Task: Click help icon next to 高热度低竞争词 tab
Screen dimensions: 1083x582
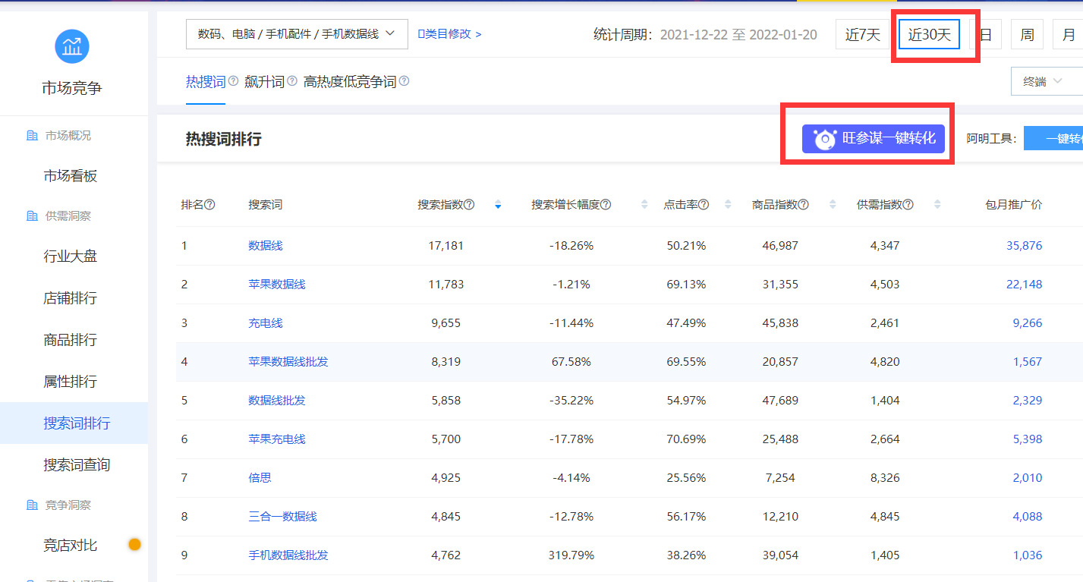Action: pos(404,80)
